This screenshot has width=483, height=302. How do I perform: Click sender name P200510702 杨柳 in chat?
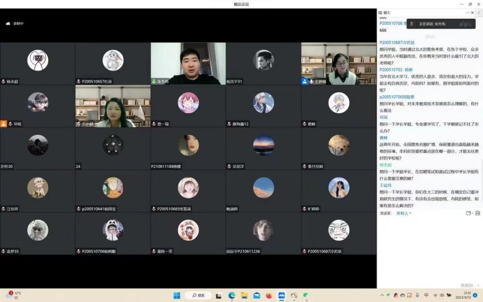click(x=396, y=70)
